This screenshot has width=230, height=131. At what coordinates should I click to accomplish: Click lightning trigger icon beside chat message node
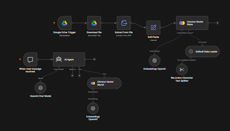[20, 59]
